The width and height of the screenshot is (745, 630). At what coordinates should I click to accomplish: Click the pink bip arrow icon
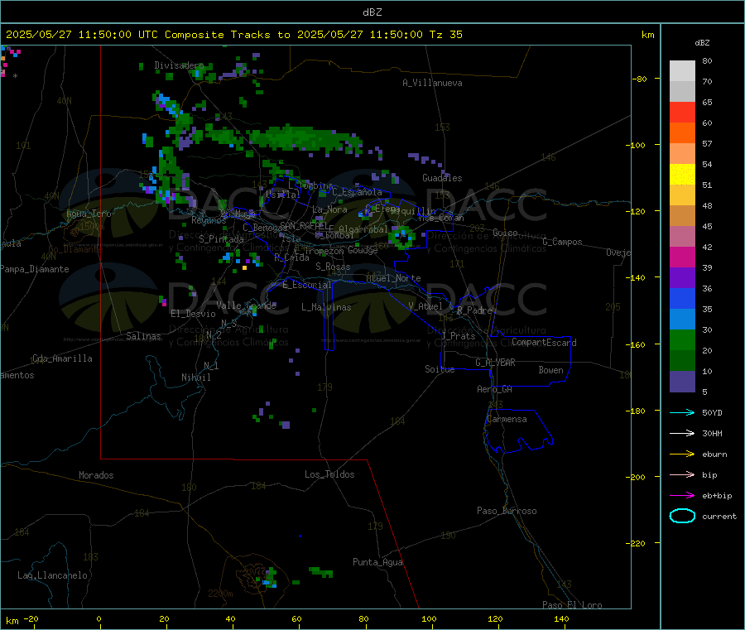(682, 474)
